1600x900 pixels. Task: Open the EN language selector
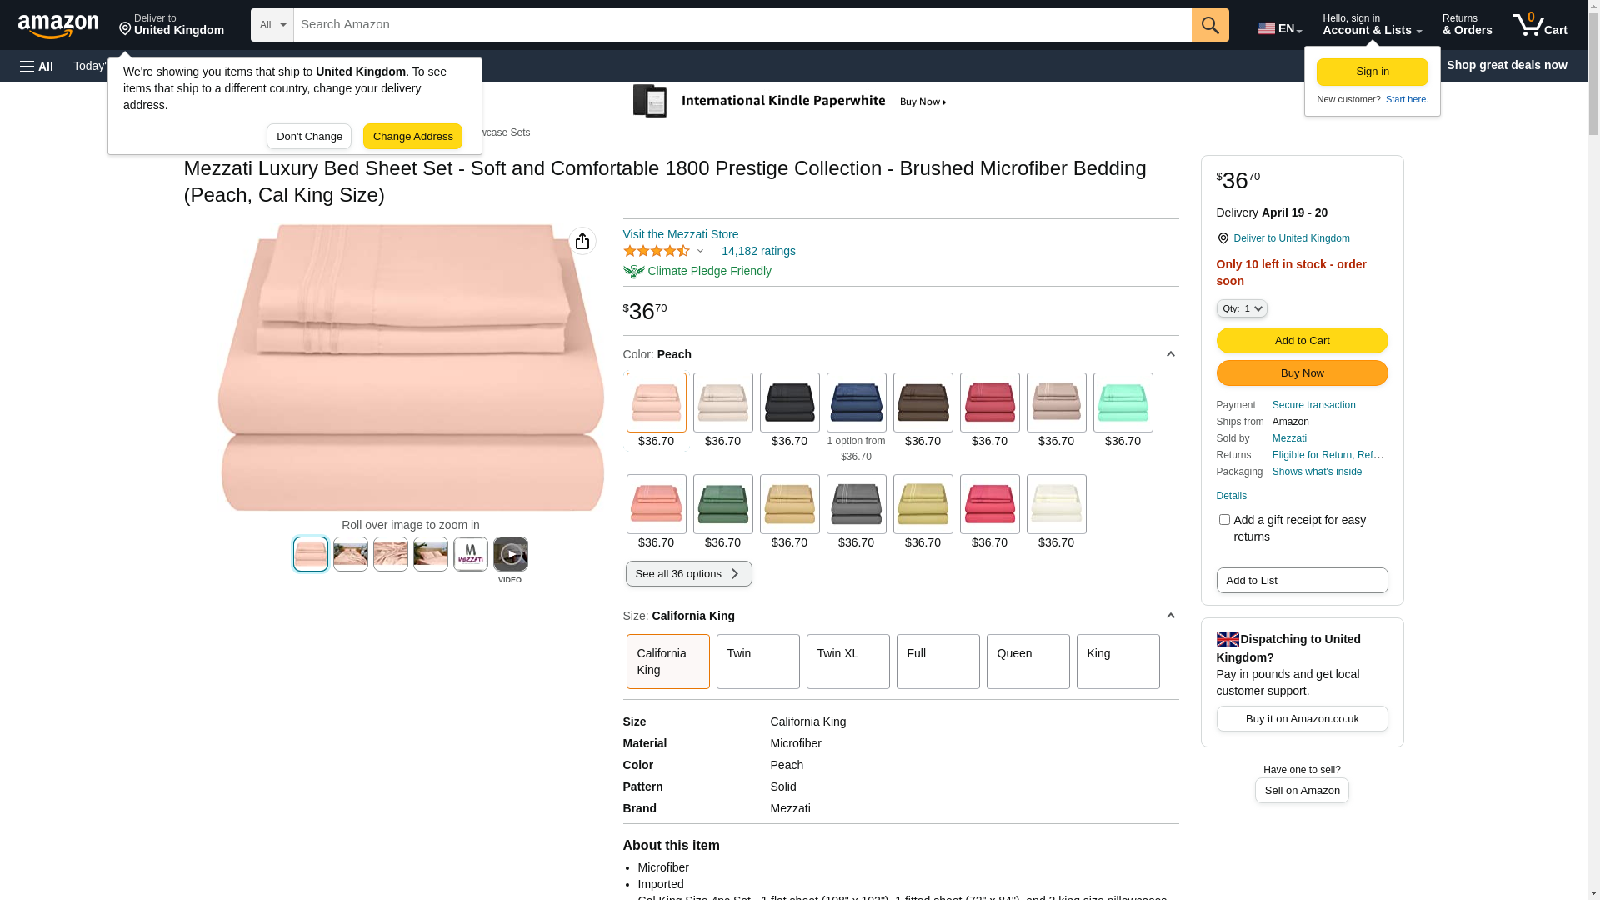point(1280,28)
